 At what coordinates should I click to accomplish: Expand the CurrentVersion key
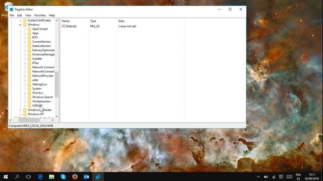pos(25,42)
